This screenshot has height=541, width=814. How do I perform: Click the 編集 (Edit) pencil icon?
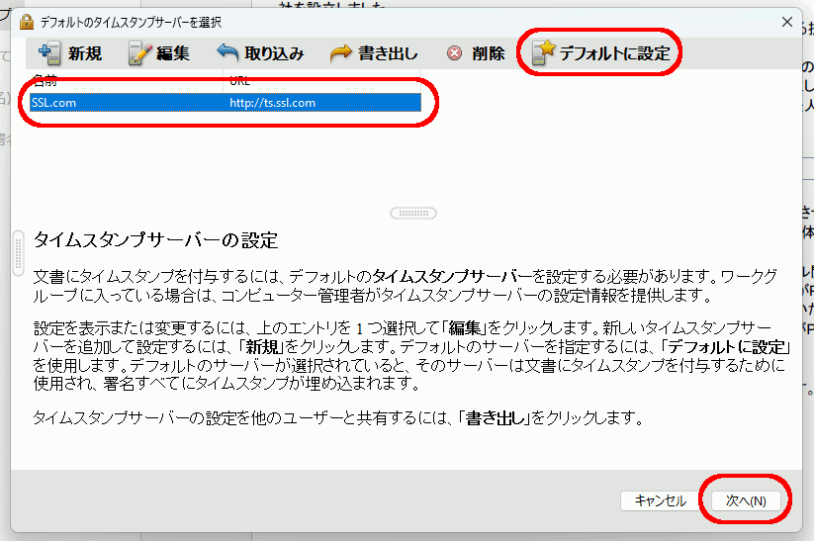pyautogui.click(x=139, y=53)
